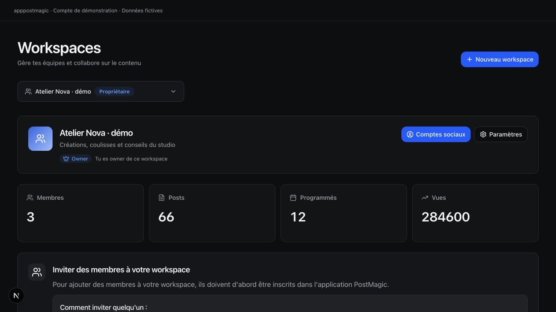Click the Membres people icon
The height and width of the screenshot is (312, 556).
click(x=30, y=198)
